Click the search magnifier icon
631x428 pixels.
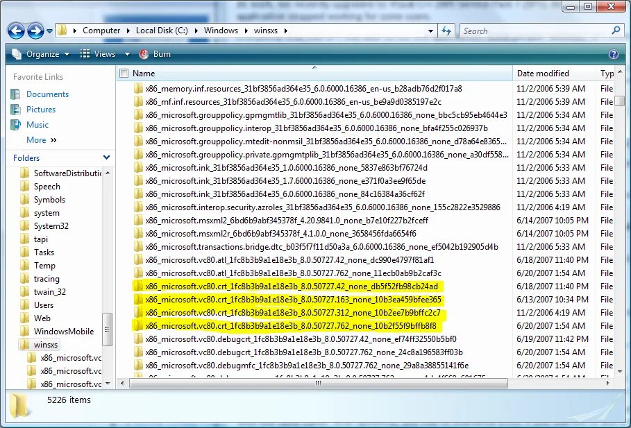616,31
